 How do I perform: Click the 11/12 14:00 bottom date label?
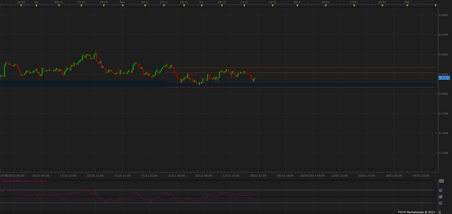point(231,175)
